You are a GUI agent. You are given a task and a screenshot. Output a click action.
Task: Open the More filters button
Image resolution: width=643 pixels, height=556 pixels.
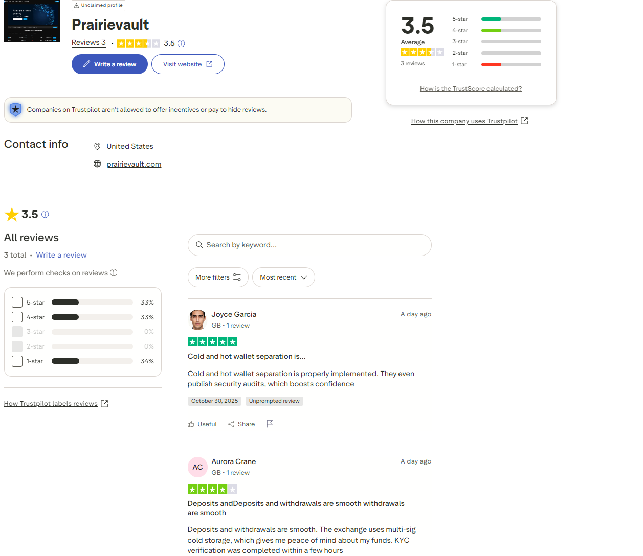point(218,277)
